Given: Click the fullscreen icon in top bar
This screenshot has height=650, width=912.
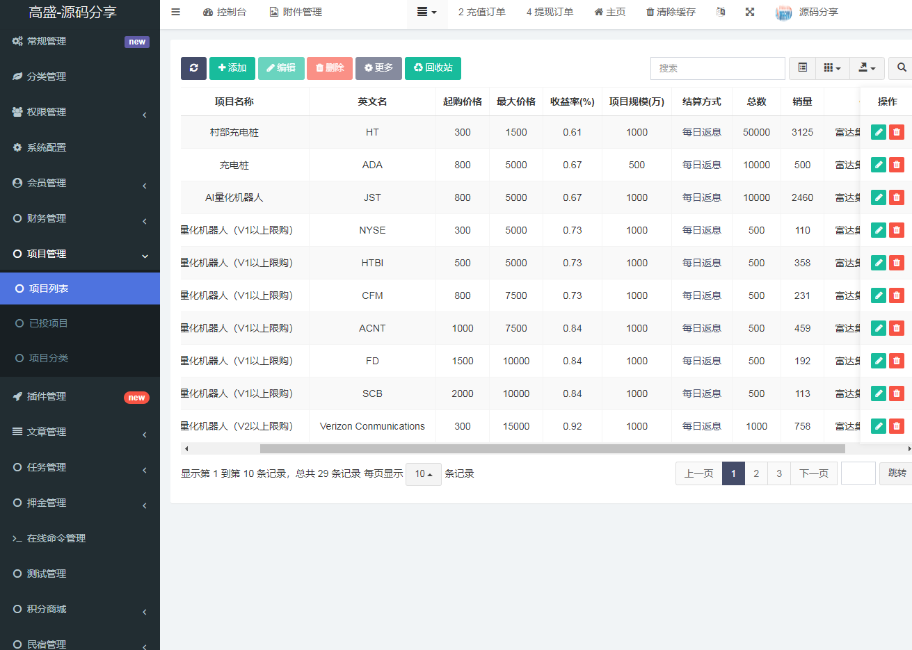Looking at the screenshot, I should coord(750,12).
